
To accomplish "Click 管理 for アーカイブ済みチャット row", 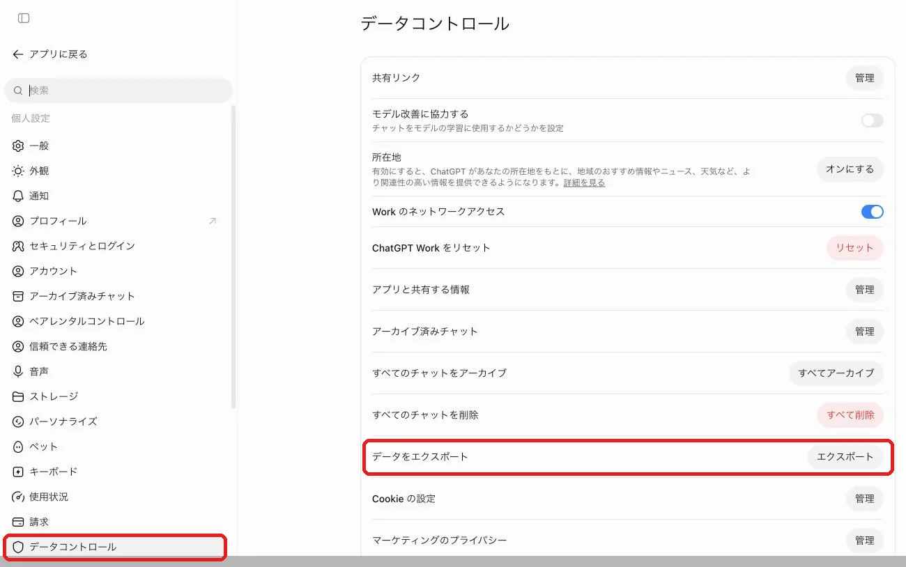I will point(864,332).
